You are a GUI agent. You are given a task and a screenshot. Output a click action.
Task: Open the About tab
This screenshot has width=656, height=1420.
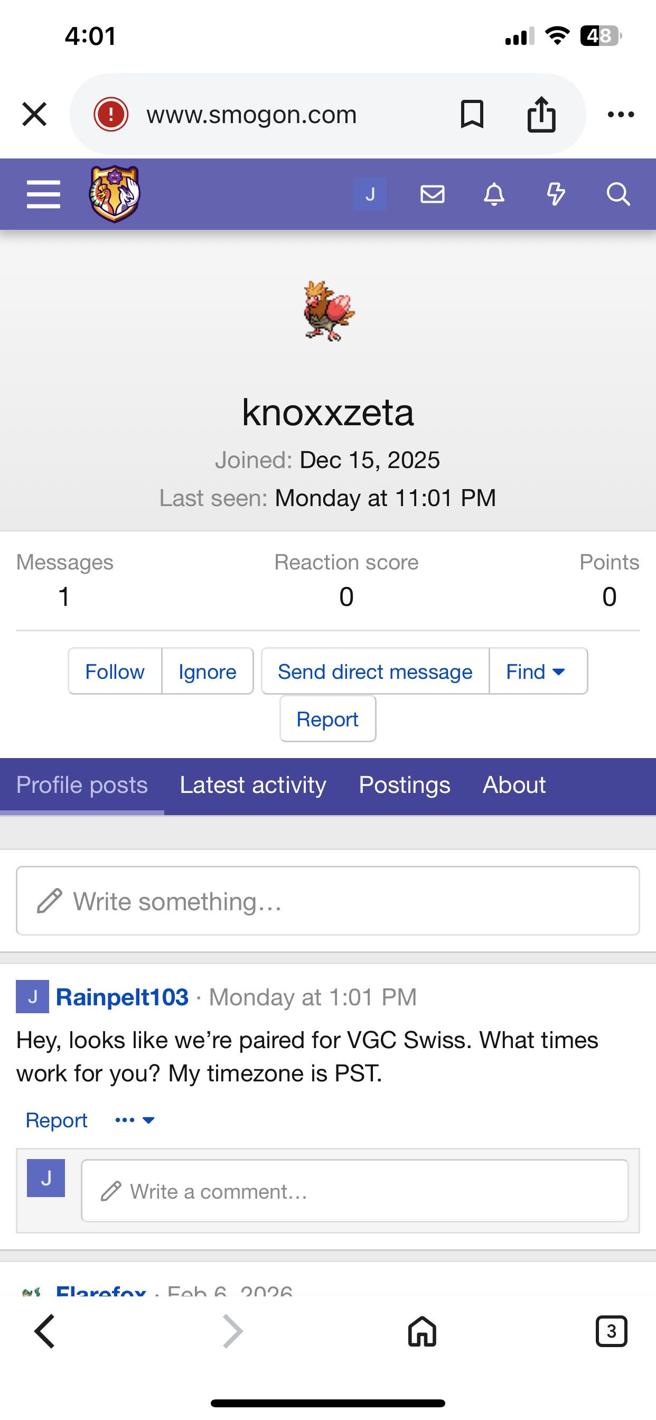point(514,785)
